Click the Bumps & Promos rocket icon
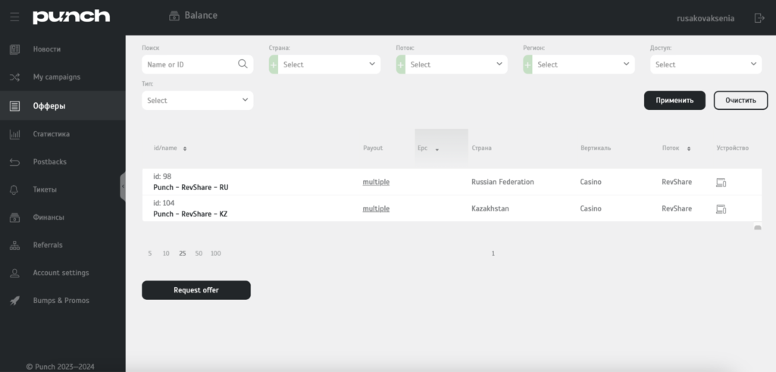776x372 pixels. [x=15, y=300]
